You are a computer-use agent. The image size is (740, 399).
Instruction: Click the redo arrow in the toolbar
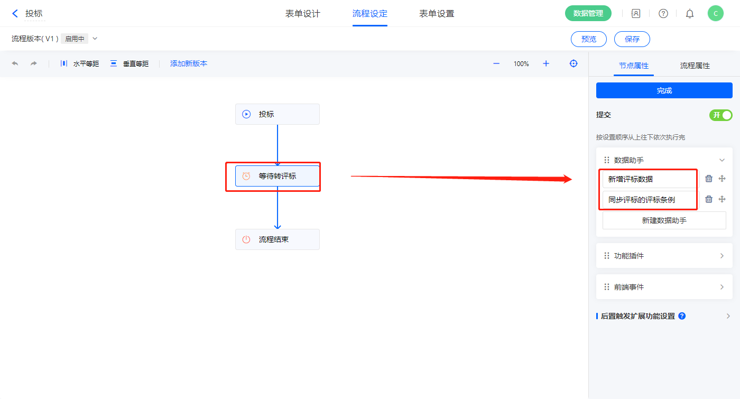click(x=34, y=63)
